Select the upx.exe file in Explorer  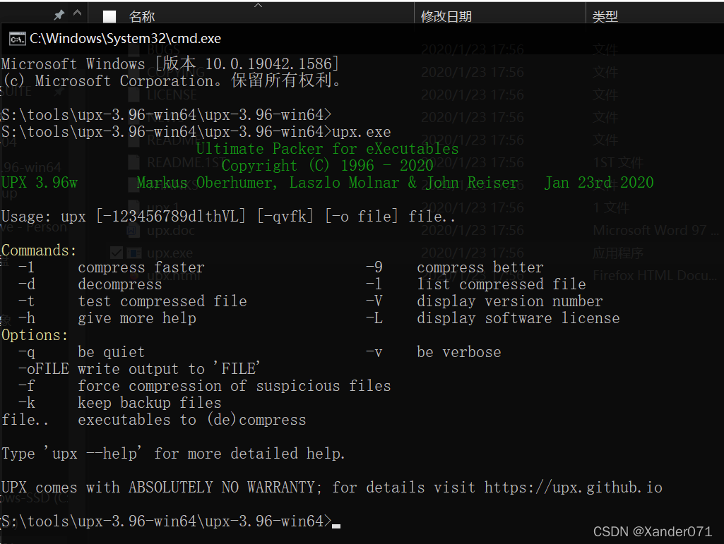click(170, 253)
